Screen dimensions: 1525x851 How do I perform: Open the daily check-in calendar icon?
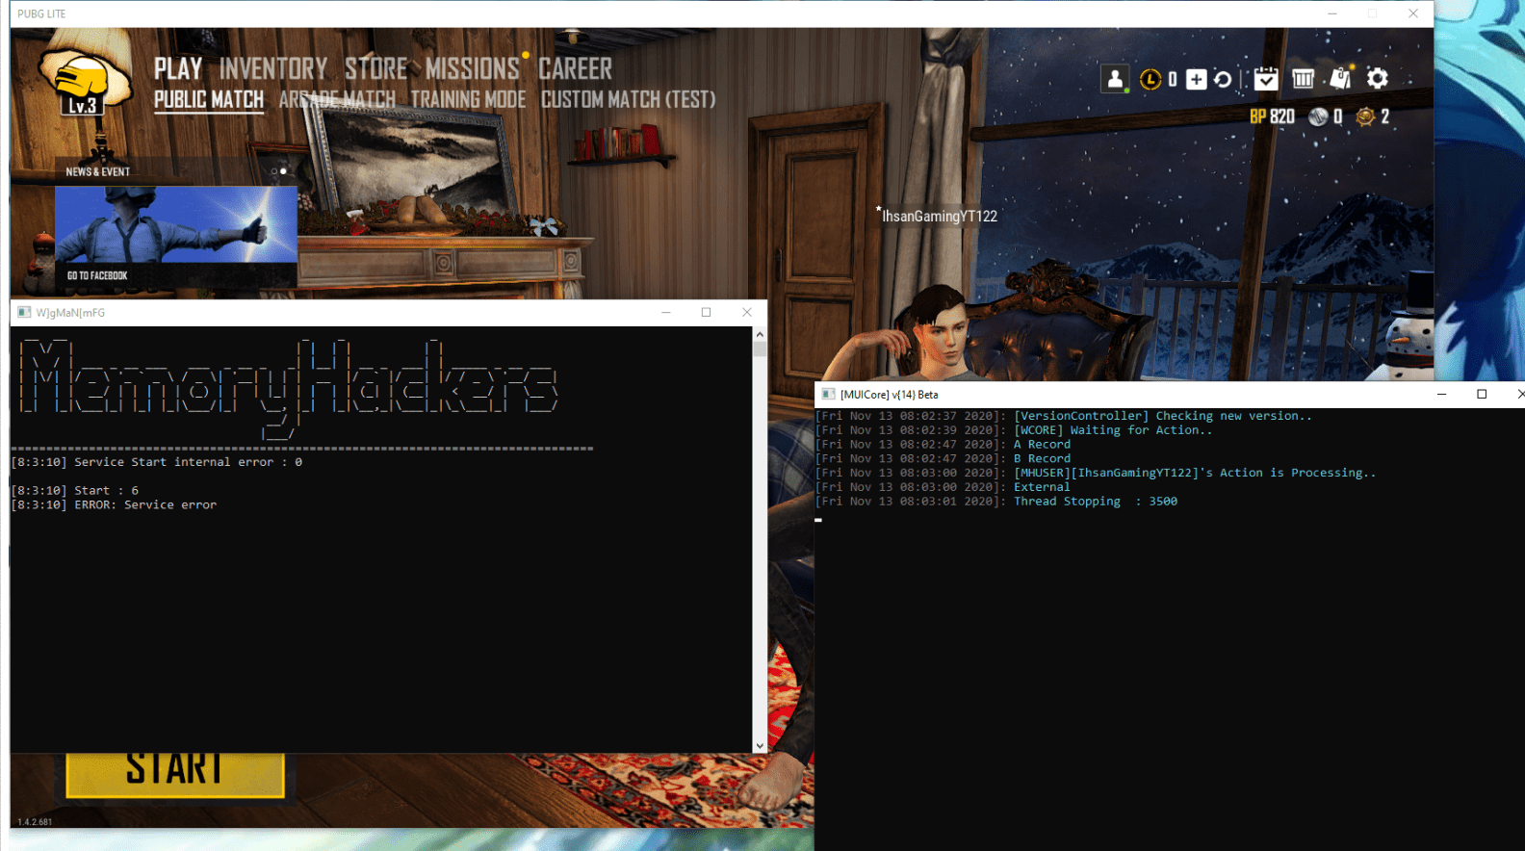(1266, 79)
